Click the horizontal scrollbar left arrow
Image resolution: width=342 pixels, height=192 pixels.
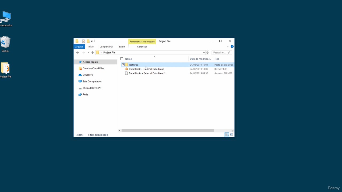pyautogui.click(x=120, y=131)
